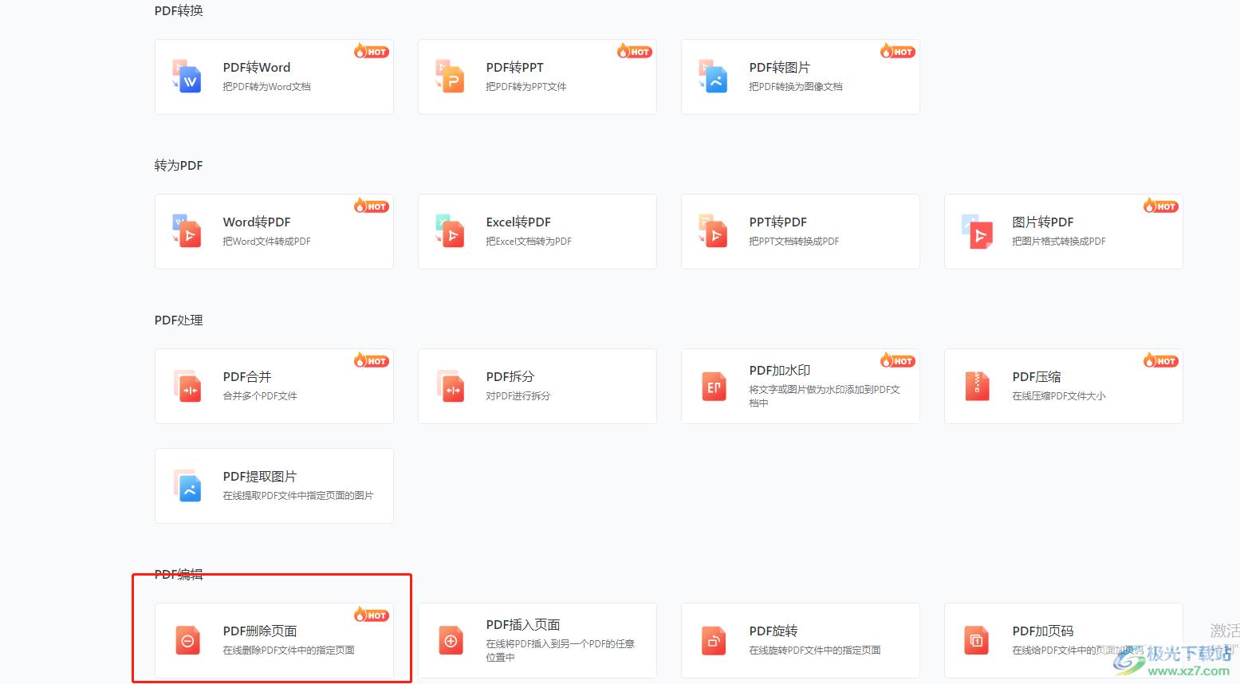The height and width of the screenshot is (684, 1240).
Task: Click description 把Word文件转成PDF
Action: coord(267,242)
